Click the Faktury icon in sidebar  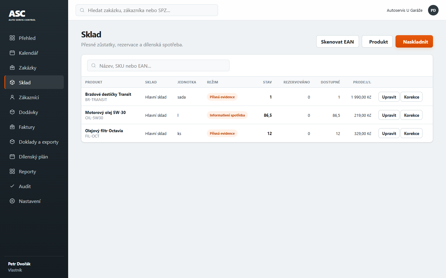(x=12, y=127)
